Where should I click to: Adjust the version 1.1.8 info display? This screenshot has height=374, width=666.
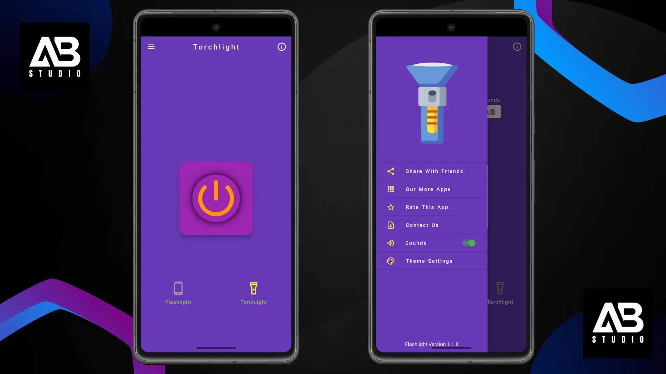pyautogui.click(x=432, y=344)
